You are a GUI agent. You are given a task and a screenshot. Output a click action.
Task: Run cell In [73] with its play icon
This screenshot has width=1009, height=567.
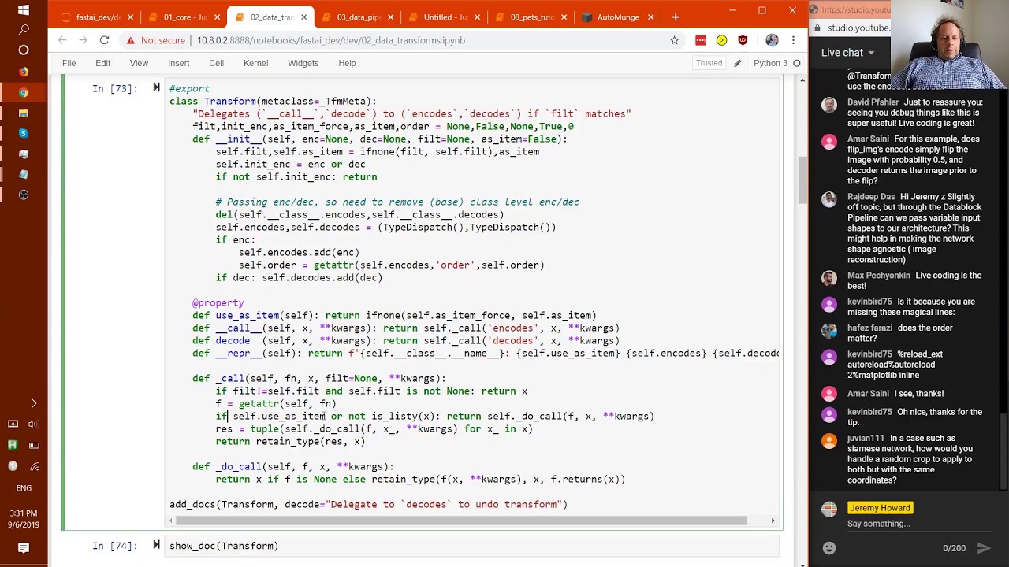point(156,88)
